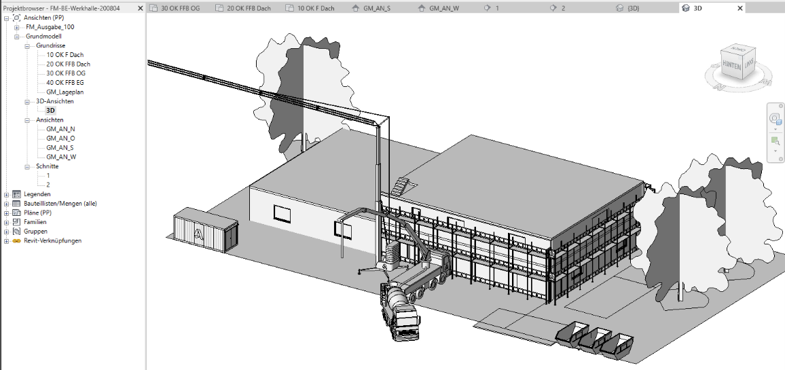
Task: Select GM_Lageplan in the project browser
Action: 65,92
